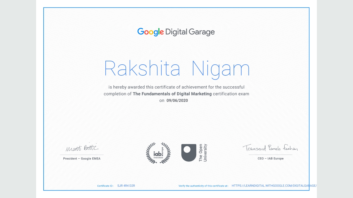Screen dimensions: 353x198
Task: Click the Matt Brittin signature
Action: (x=82, y=148)
